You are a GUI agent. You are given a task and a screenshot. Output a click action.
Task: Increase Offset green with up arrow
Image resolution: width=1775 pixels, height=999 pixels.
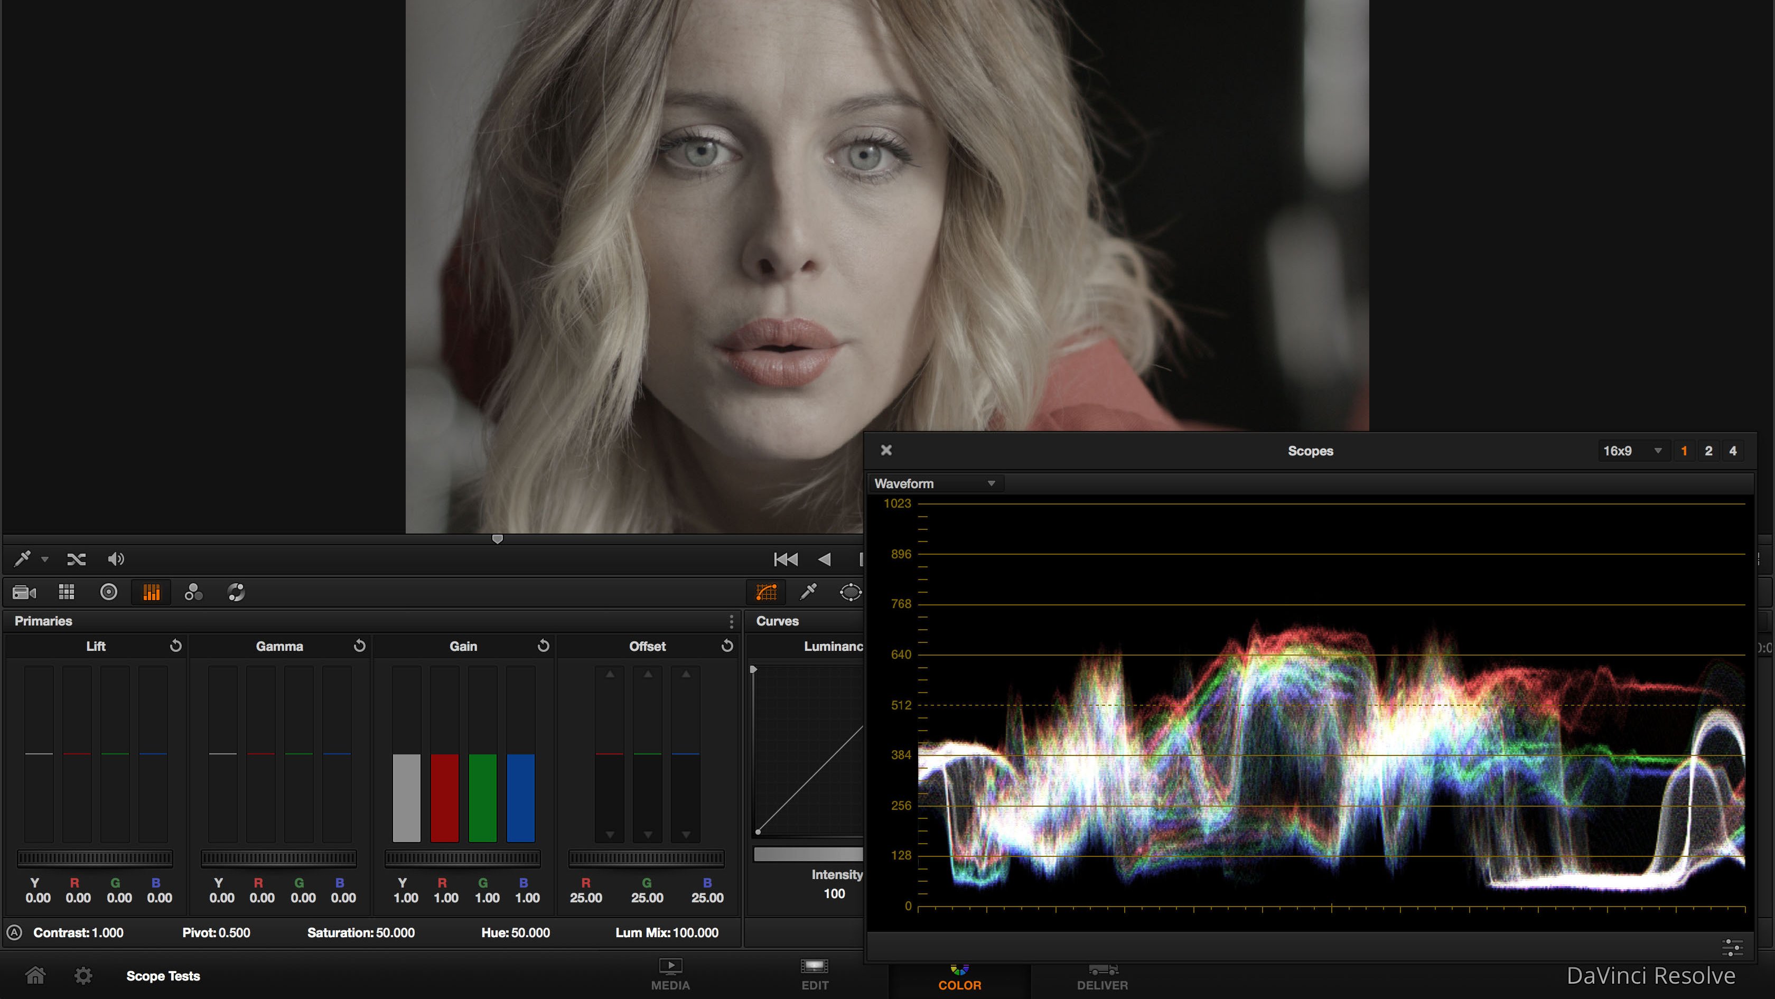click(x=648, y=675)
